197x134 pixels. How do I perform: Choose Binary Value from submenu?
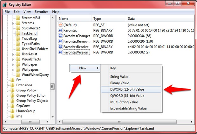(131, 83)
